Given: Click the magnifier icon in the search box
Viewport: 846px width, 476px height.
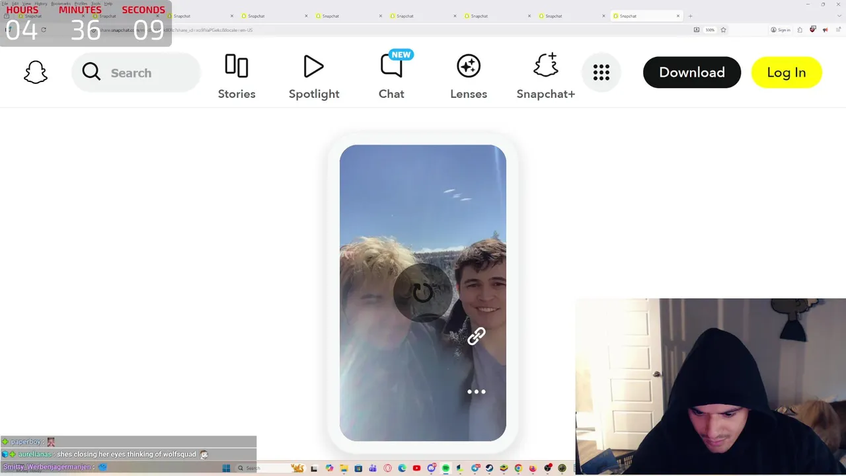Looking at the screenshot, I should click(x=91, y=72).
